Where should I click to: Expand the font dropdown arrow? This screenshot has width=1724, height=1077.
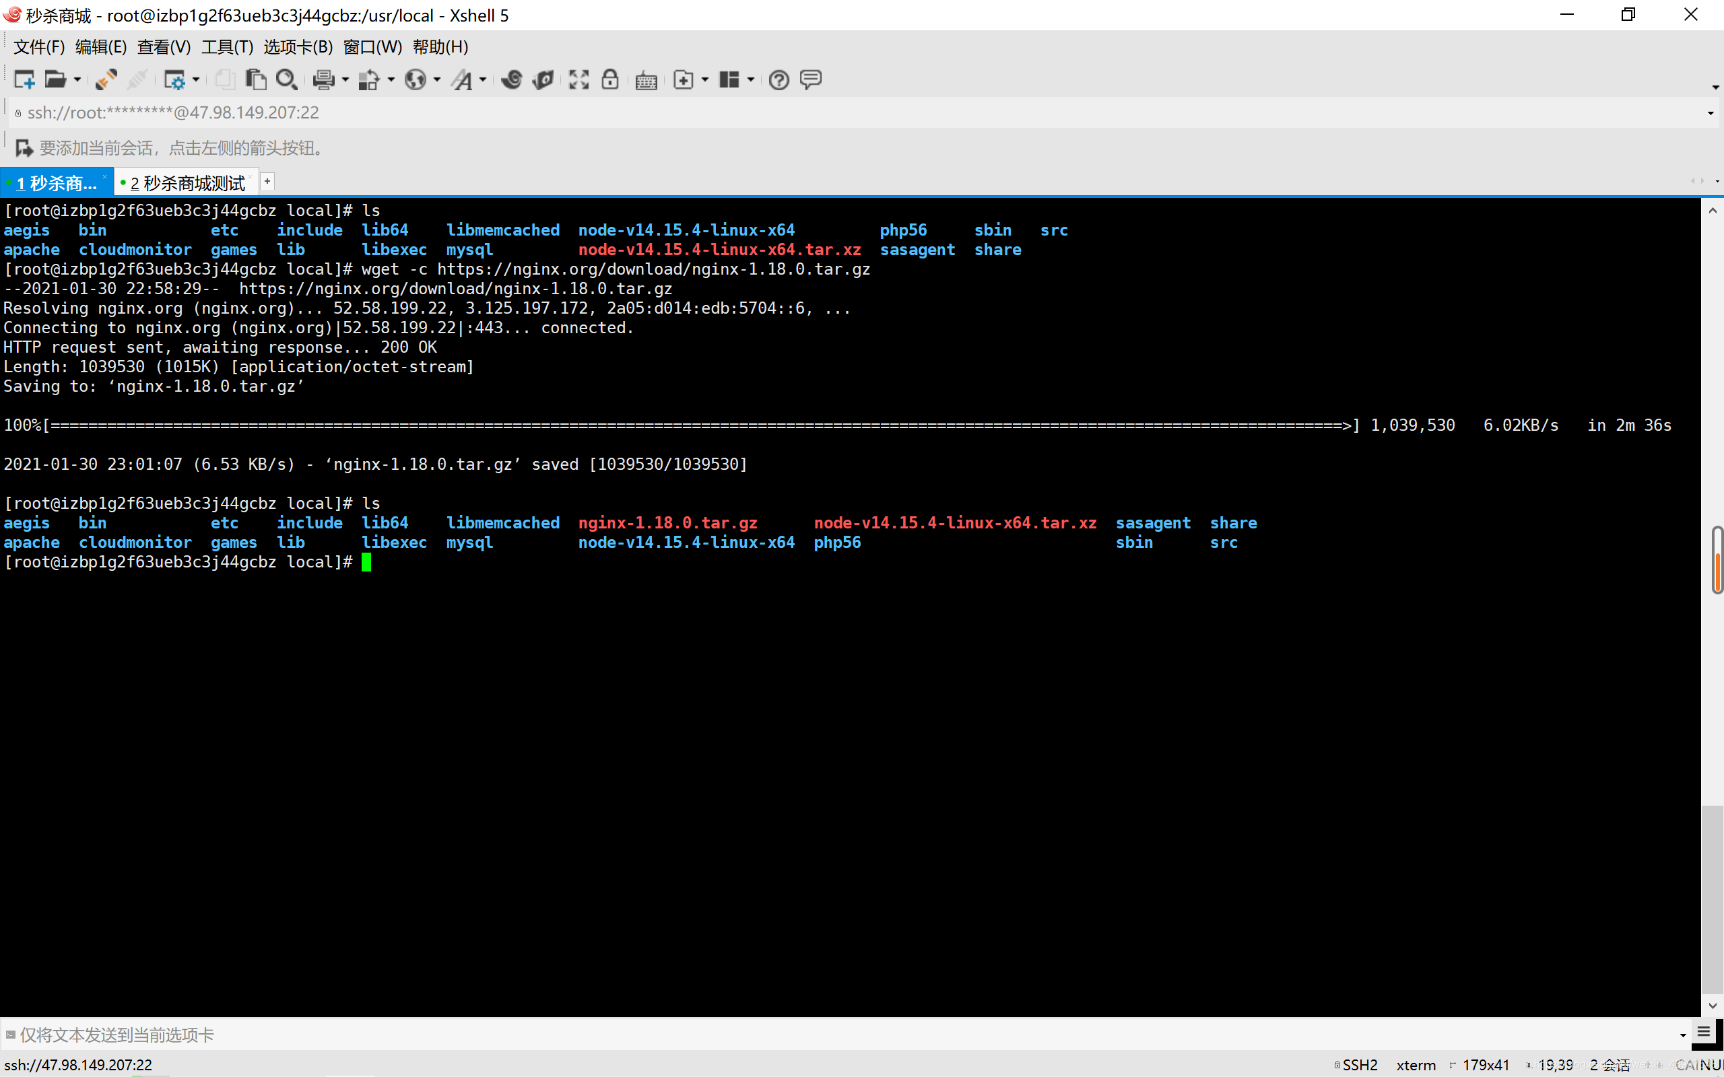(483, 80)
